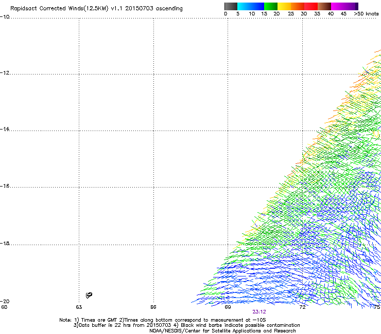
Task: Click the Rapidscat Corrected Winds title
Action: 96,9
